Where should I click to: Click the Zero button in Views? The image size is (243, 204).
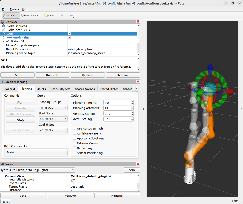(x=132, y=170)
